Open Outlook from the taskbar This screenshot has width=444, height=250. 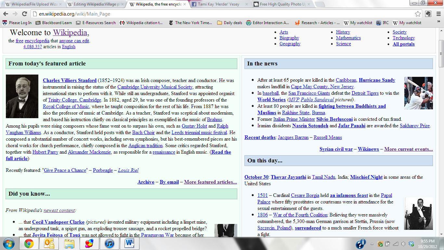pos(49,243)
